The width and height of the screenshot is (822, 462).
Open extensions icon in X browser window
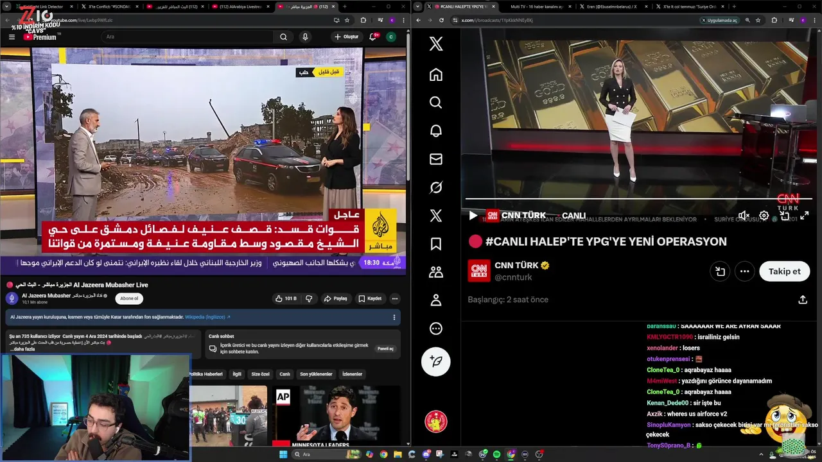click(x=774, y=20)
